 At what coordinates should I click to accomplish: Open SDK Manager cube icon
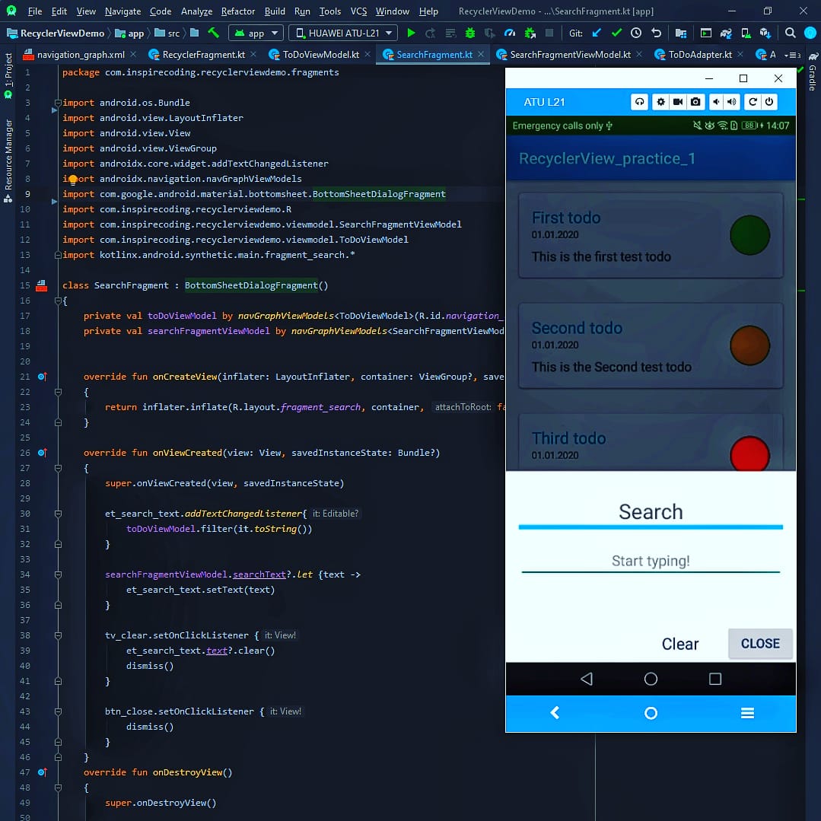(x=765, y=33)
